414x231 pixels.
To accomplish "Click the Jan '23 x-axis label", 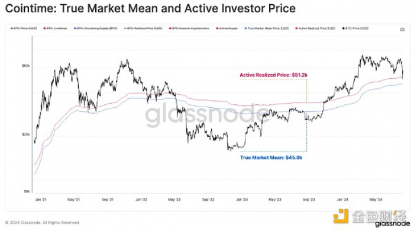I will click(x=242, y=200).
